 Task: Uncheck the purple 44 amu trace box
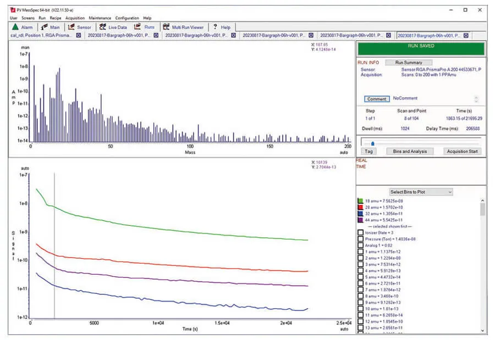coord(360,220)
